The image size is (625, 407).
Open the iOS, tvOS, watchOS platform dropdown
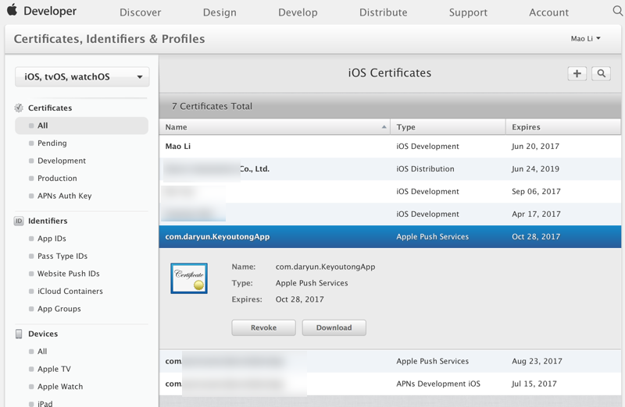click(x=82, y=76)
